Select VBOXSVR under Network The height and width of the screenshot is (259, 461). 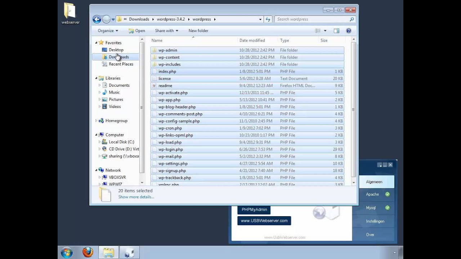[x=117, y=177]
